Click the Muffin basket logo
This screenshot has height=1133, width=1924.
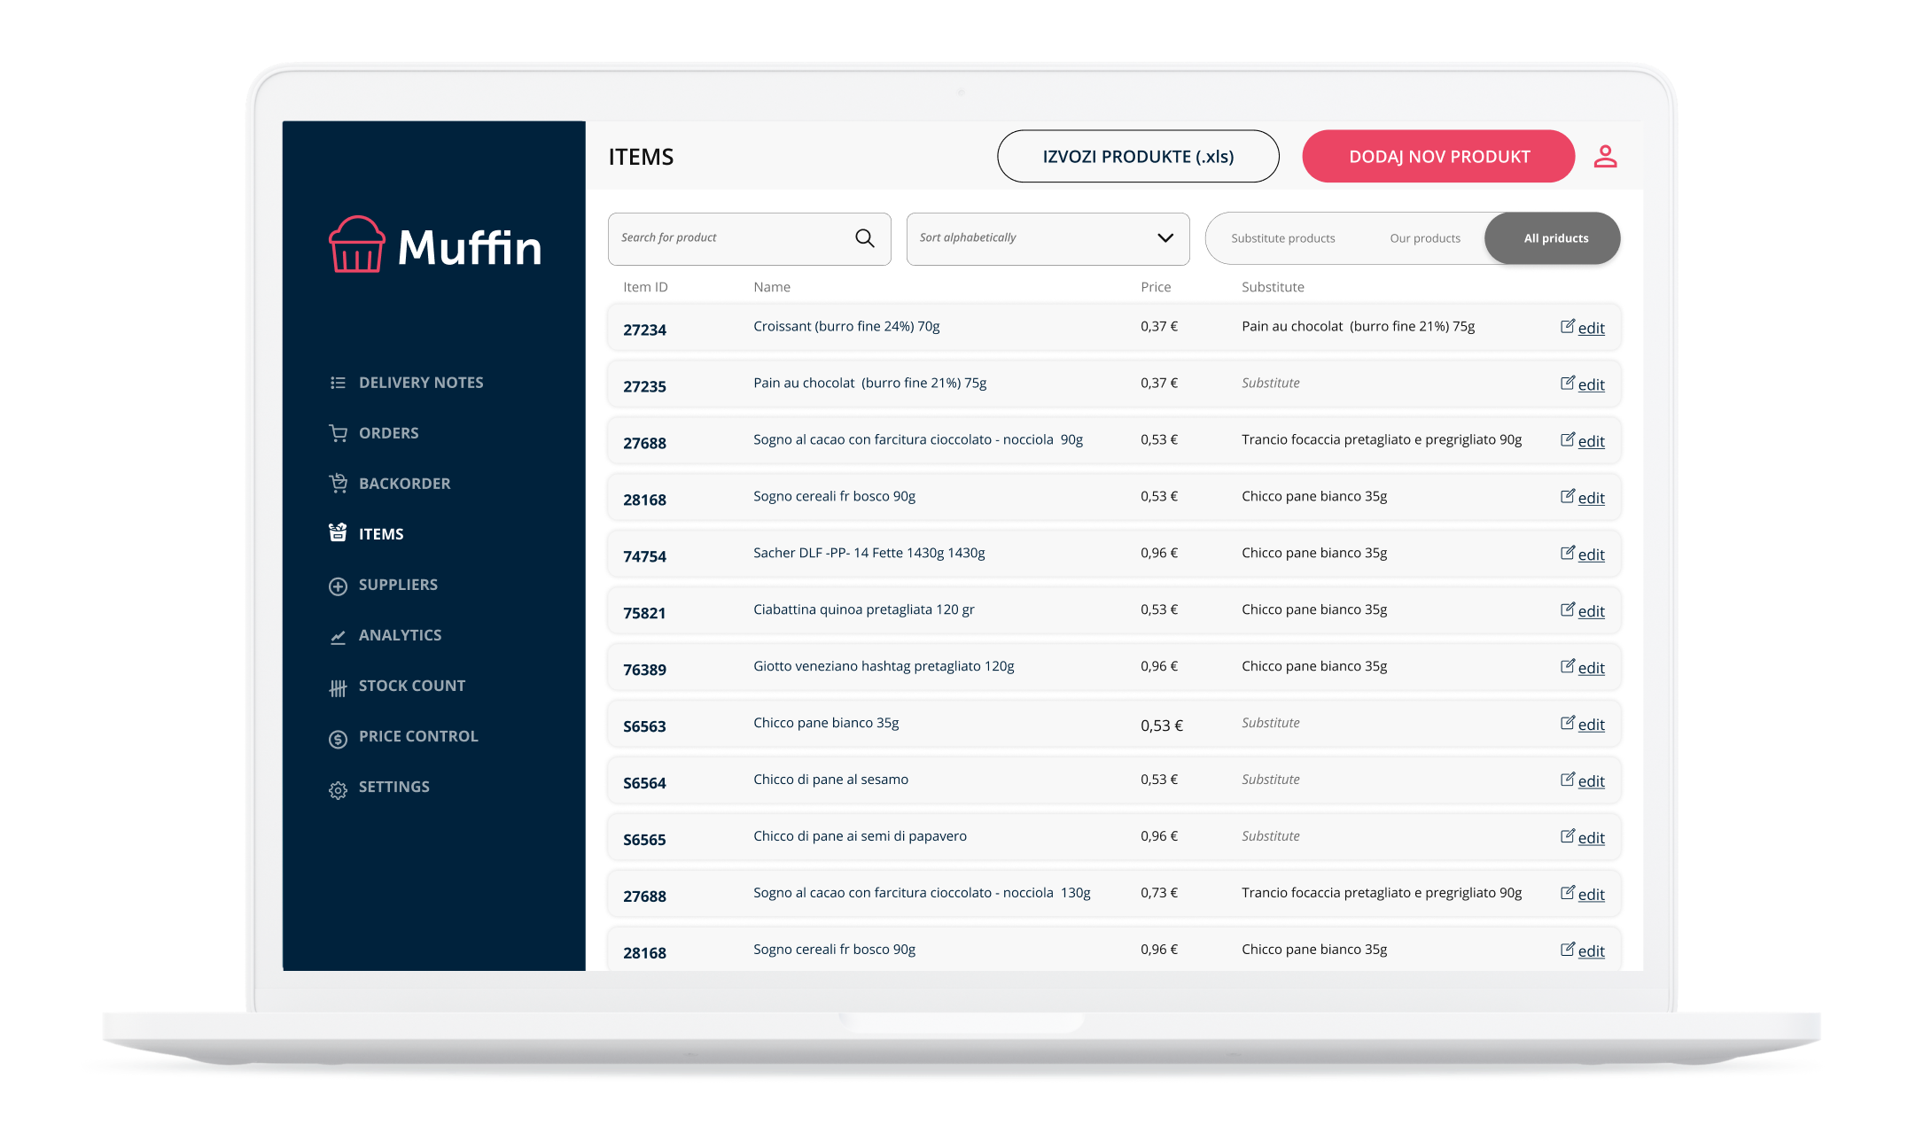point(356,245)
